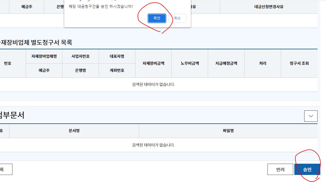Cancel the dialog with 취소
This screenshot has width=326, height=182.
point(177,18)
